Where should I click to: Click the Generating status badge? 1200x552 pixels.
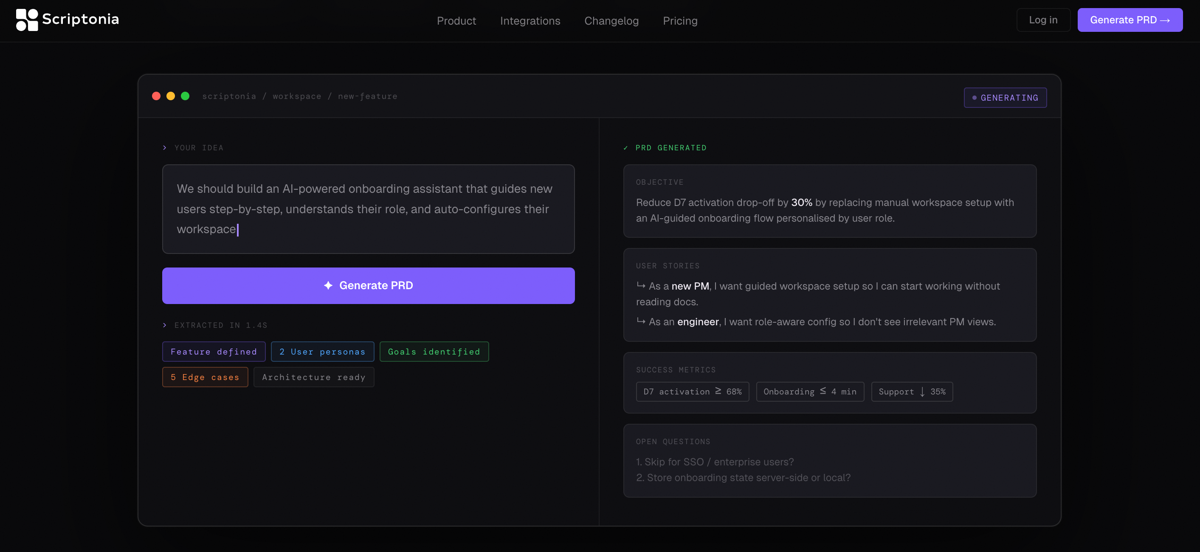(x=1005, y=98)
